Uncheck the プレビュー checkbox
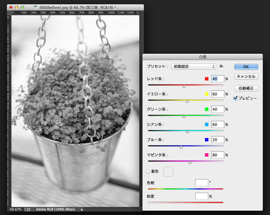Screen dimensions: 270x215 pos(235,98)
